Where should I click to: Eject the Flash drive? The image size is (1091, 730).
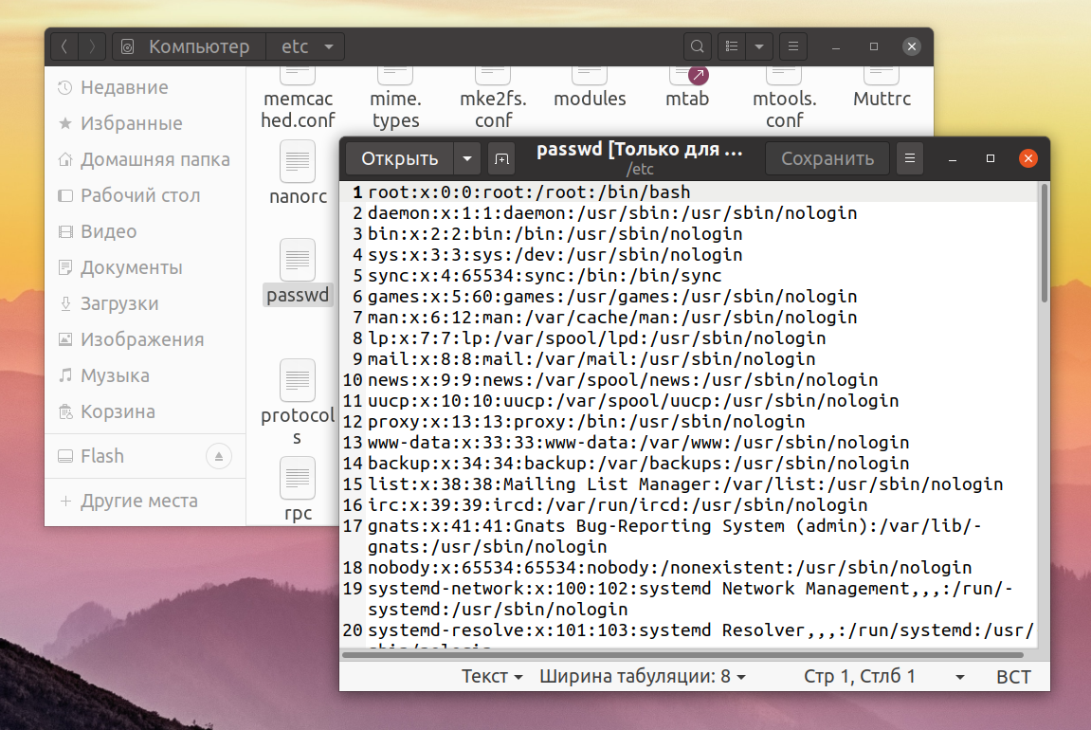coord(218,457)
